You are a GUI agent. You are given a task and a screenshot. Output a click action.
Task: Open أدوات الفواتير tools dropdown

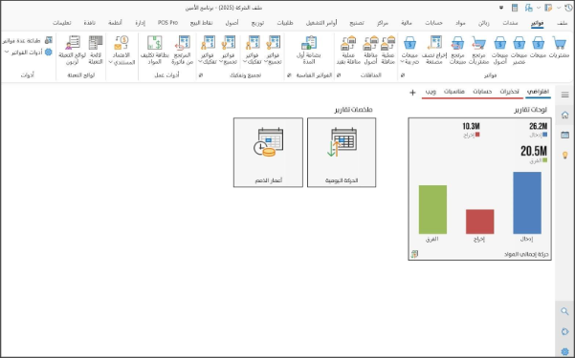tap(28, 53)
